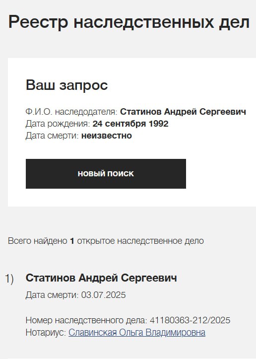Click the Дата рождения label
This screenshot has height=359, width=256.
click(x=58, y=124)
